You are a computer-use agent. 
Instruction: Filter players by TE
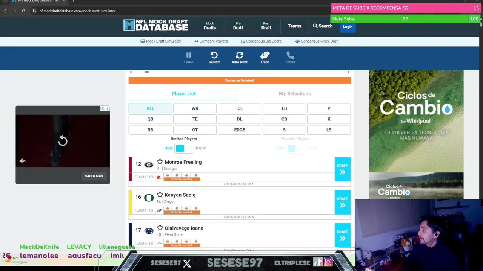click(x=195, y=119)
